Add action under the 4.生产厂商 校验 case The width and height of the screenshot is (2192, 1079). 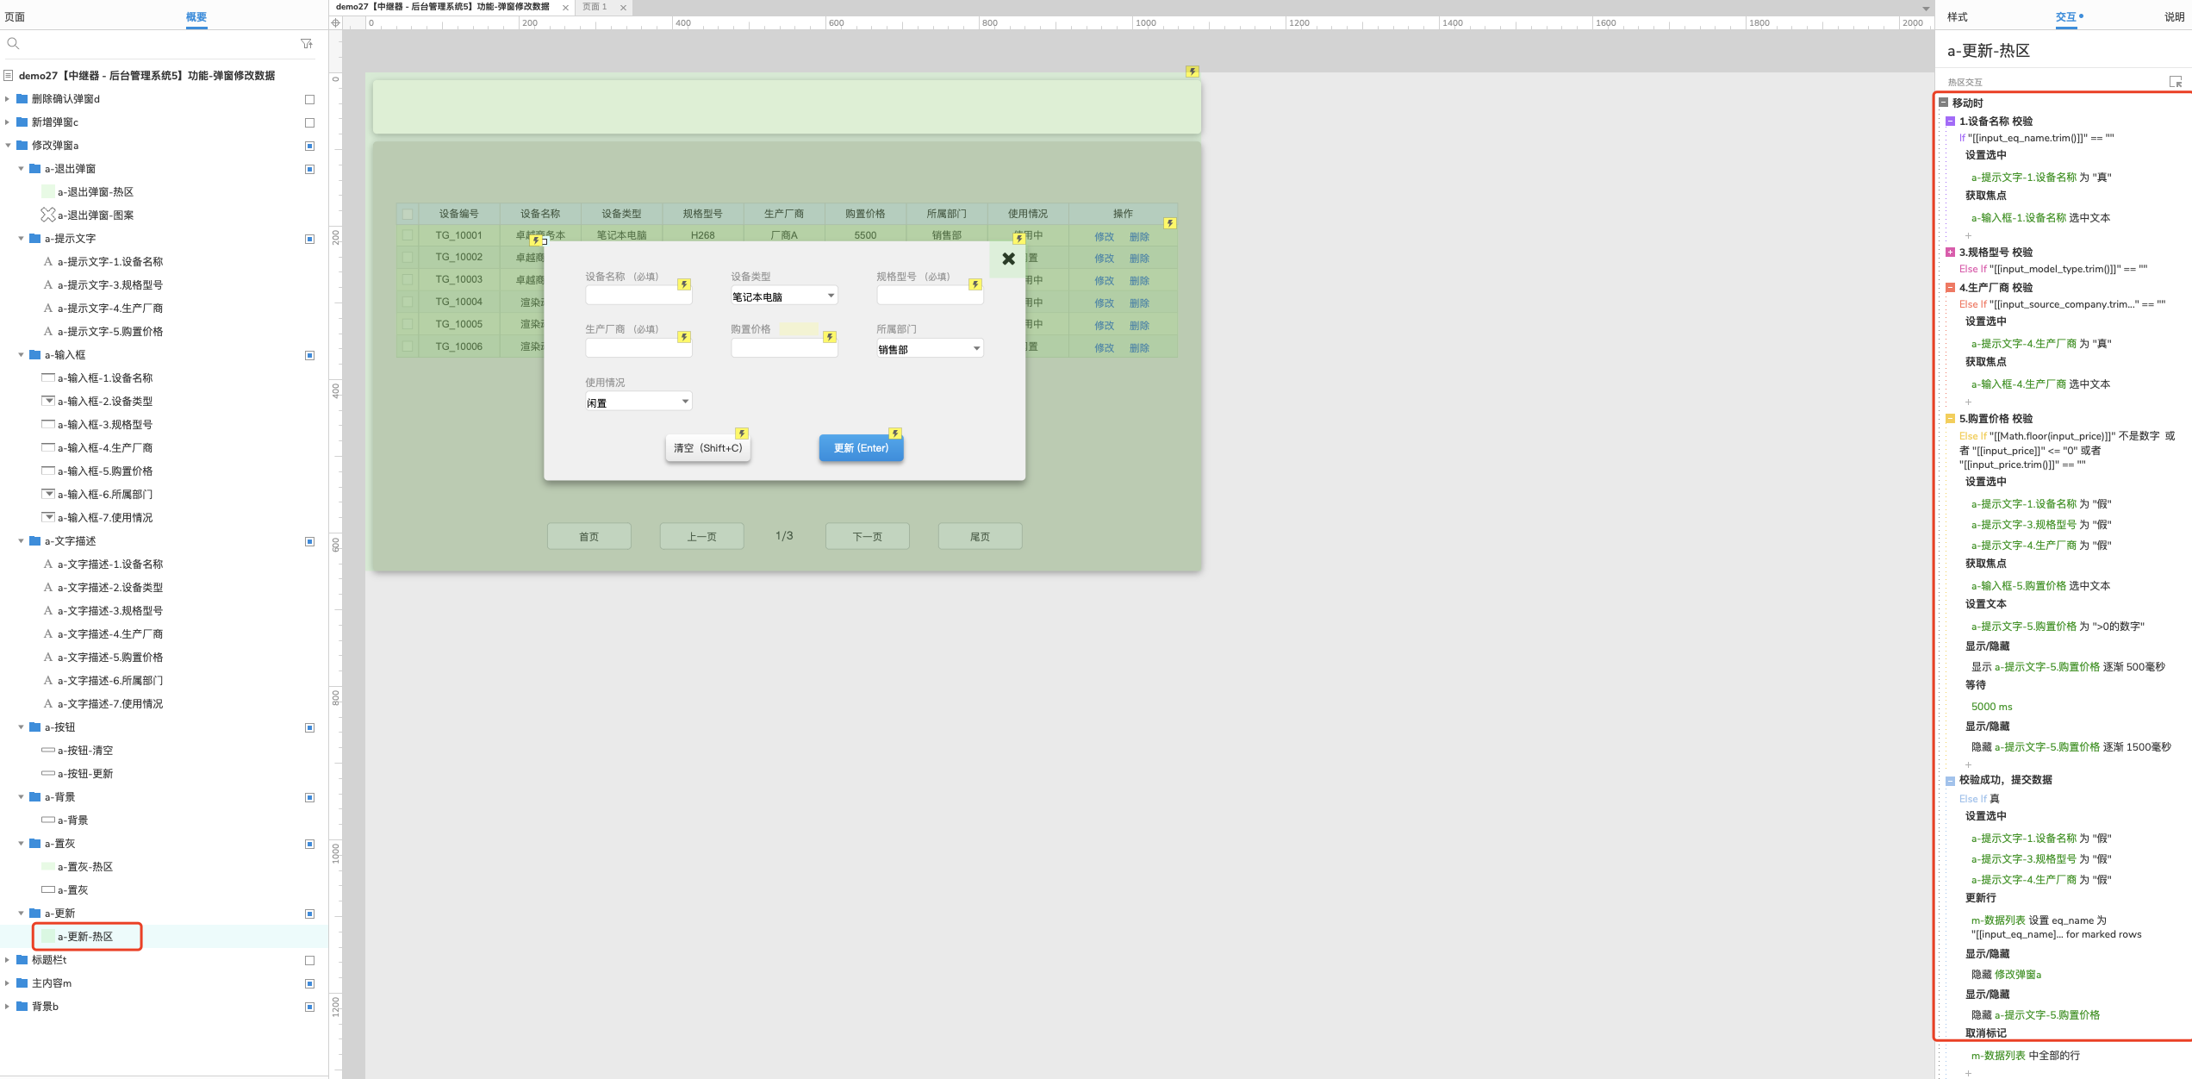click(1968, 402)
